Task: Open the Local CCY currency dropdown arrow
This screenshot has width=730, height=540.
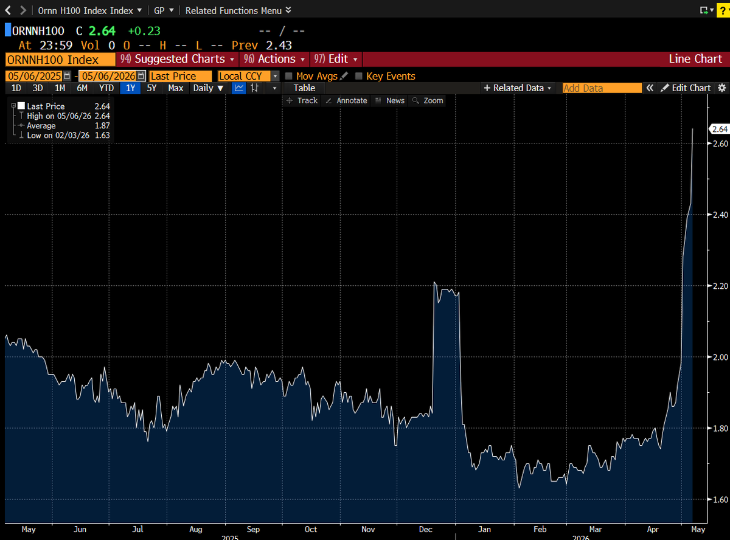Action: point(275,76)
